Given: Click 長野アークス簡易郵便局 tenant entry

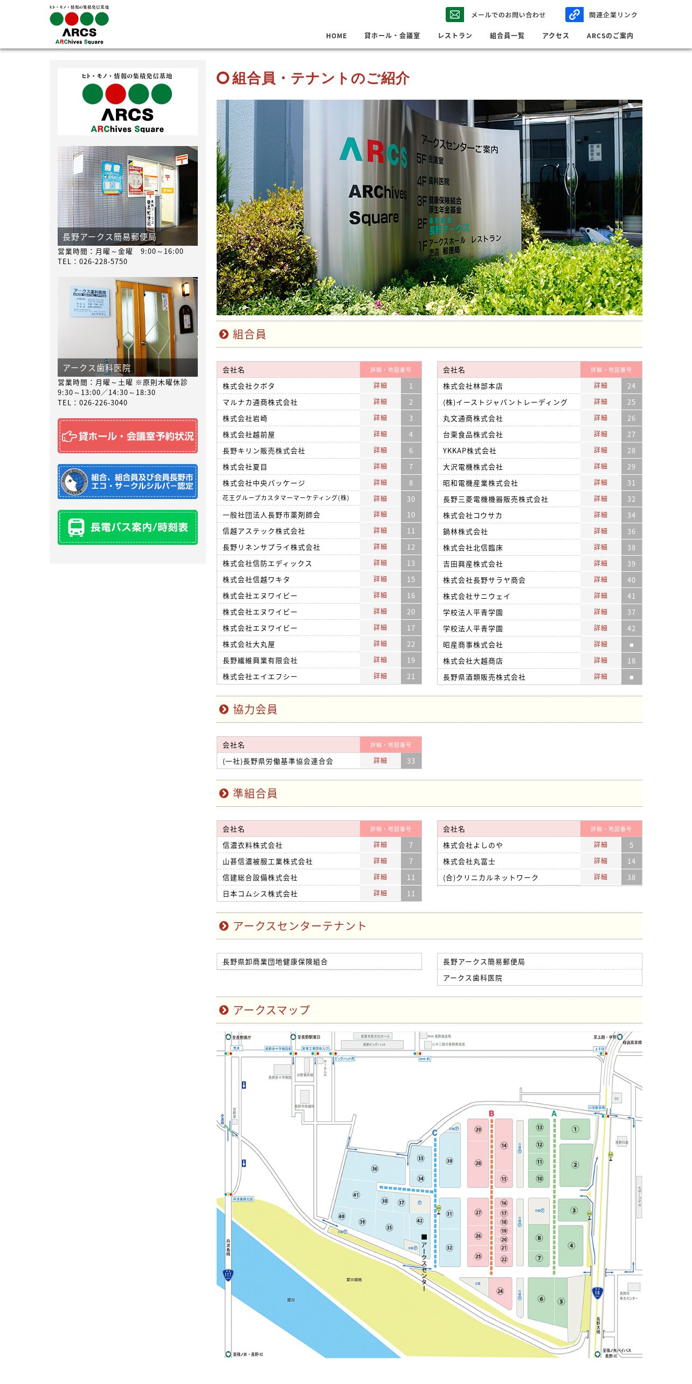Looking at the screenshot, I should point(539,961).
